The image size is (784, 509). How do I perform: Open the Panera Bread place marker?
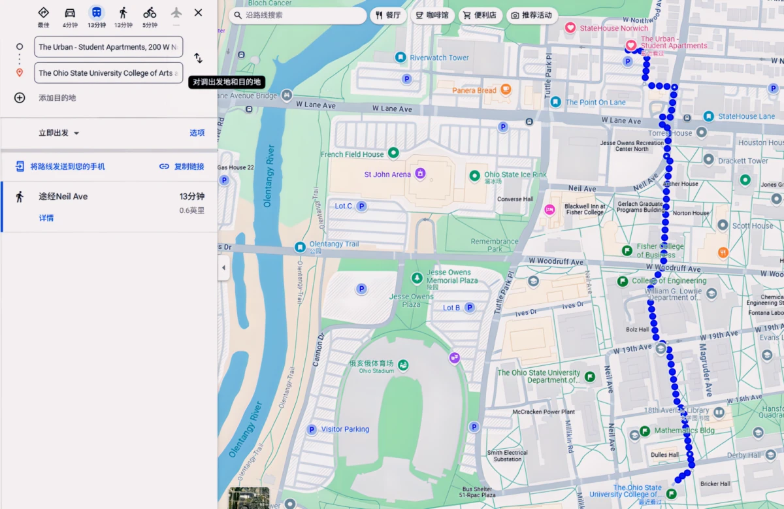[x=506, y=90]
